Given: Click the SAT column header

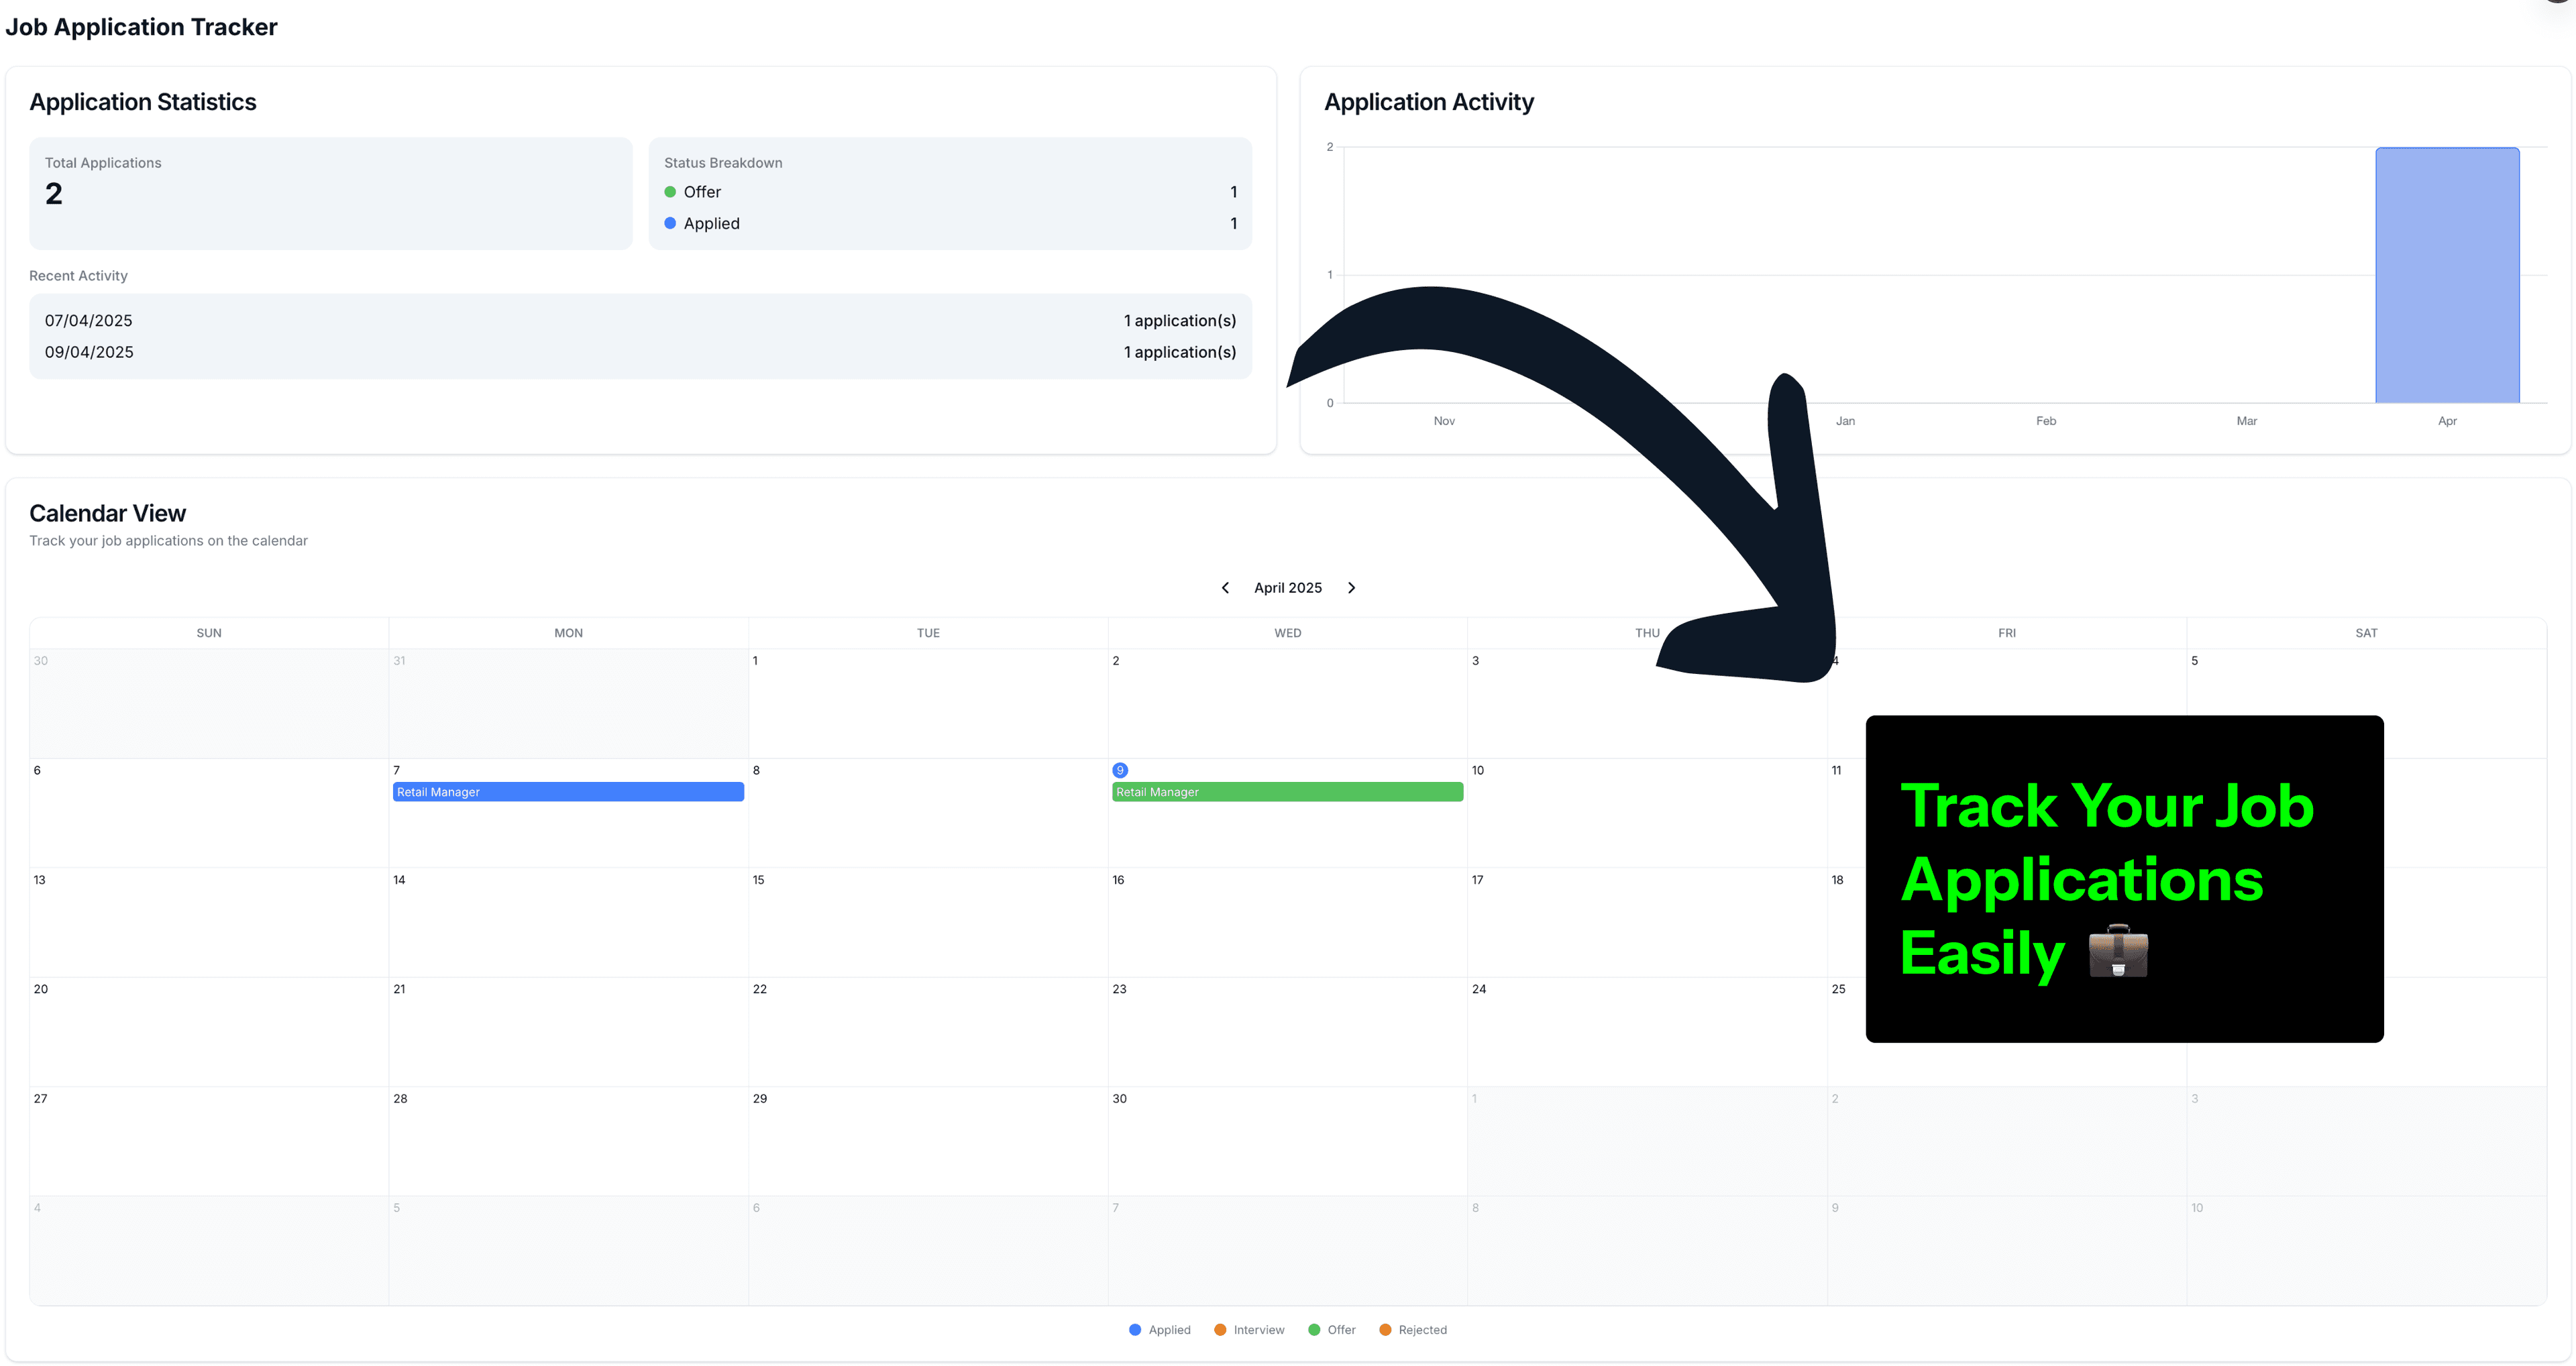Looking at the screenshot, I should [x=2366, y=633].
